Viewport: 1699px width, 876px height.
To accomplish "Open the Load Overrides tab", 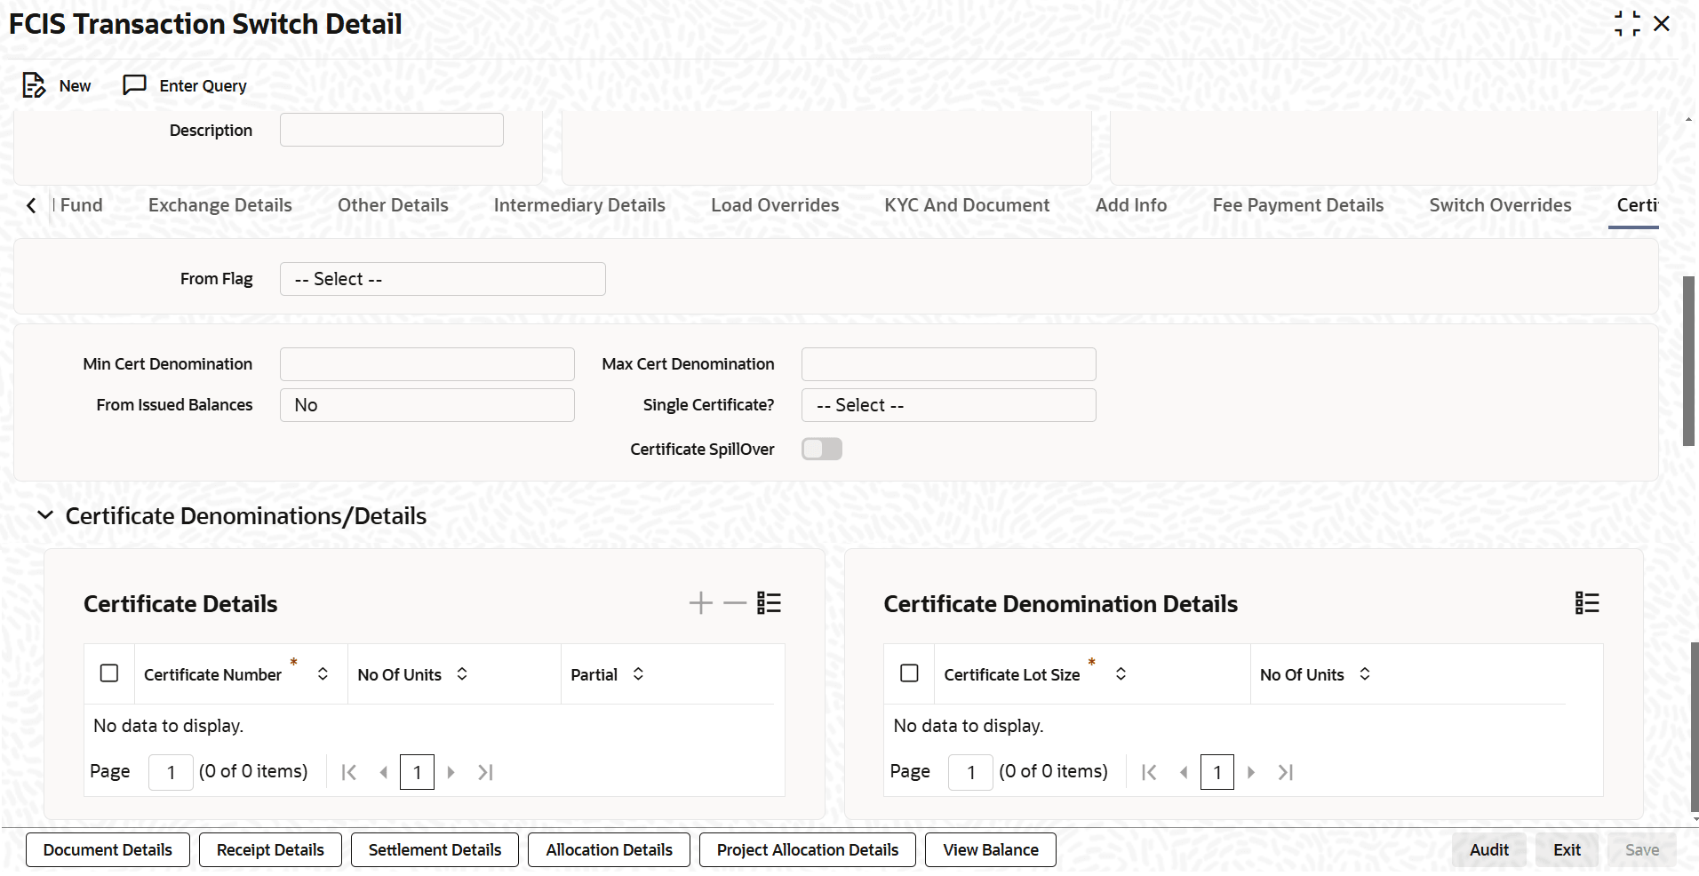I will tap(775, 205).
